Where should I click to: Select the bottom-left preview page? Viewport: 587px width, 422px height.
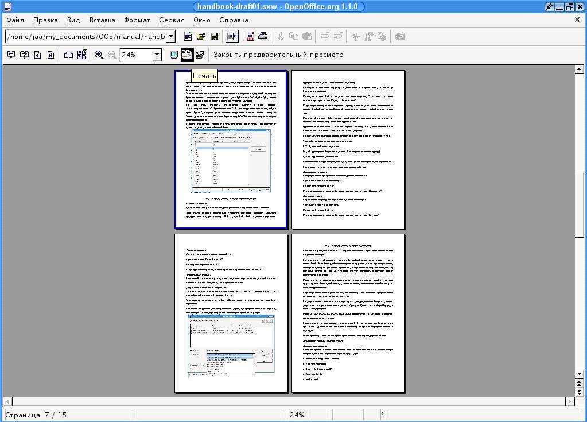(x=231, y=313)
